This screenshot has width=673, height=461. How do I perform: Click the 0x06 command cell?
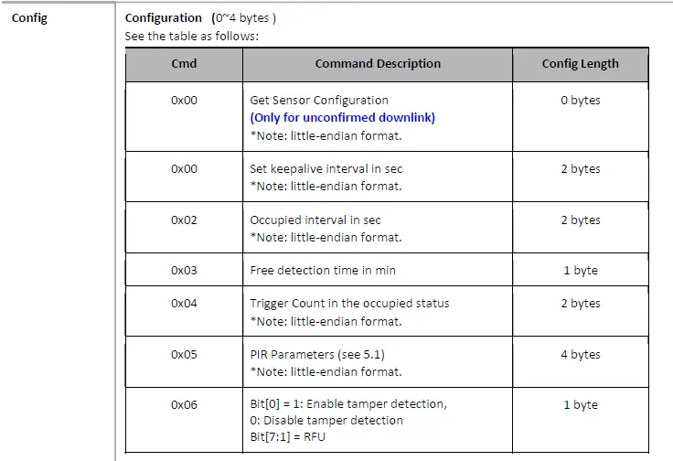pyautogui.click(x=184, y=405)
